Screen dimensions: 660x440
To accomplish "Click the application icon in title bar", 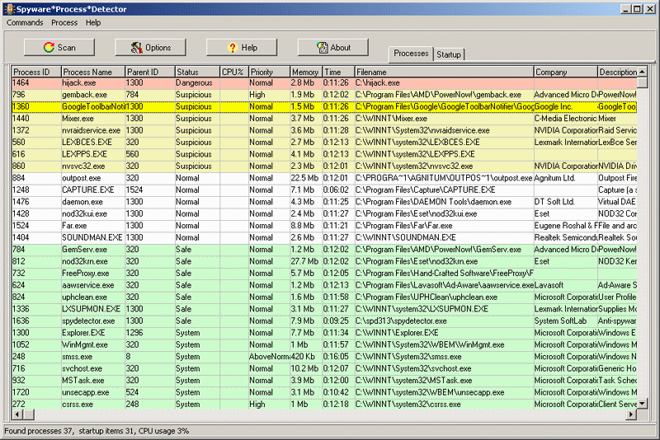I will click(8, 7).
